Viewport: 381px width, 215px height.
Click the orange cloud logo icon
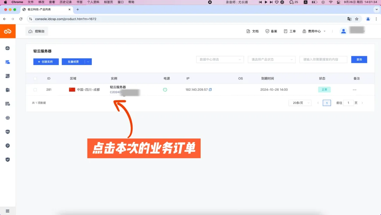click(8, 31)
